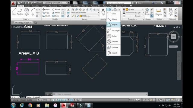Click the Erase tool in Modify panel
The height and width of the screenshot is (108, 193).
(68, 9)
